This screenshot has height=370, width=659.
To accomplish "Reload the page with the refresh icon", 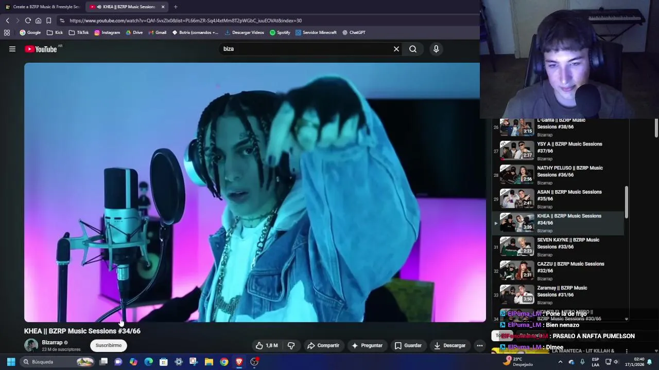I will (x=28, y=21).
